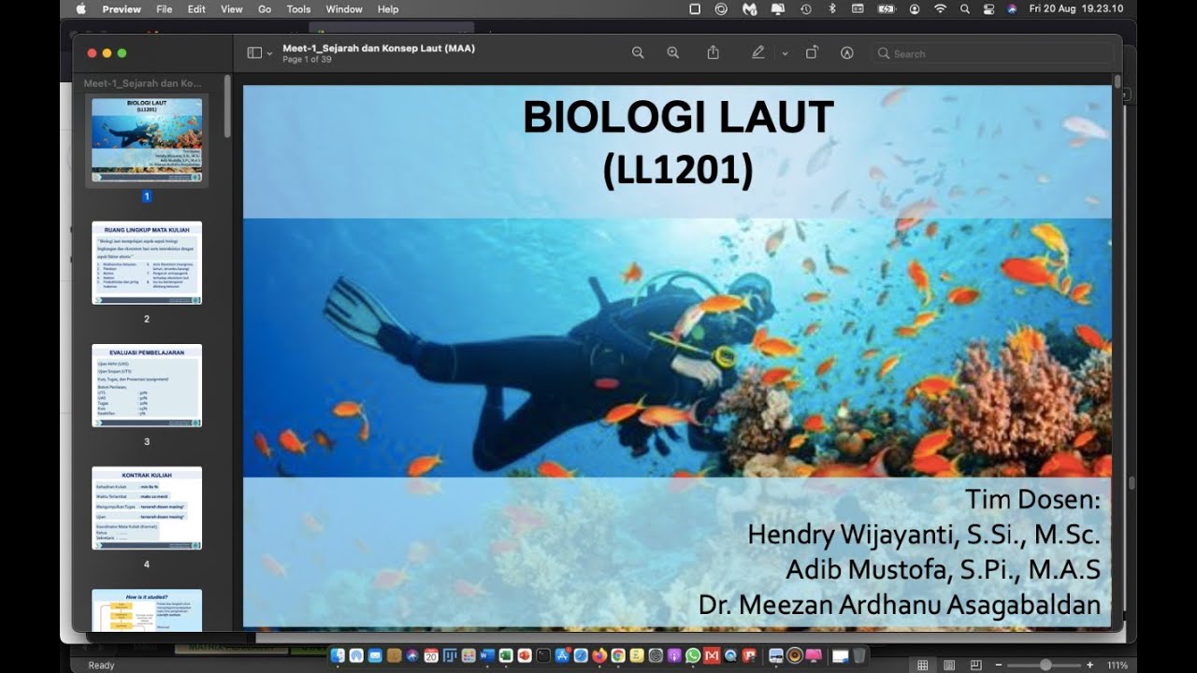1197x673 pixels.
Task: Open Microsoft Excel from the Dock
Action: pyautogui.click(x=506, y=656)
